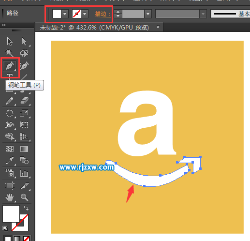This screenshot has height=241, width=250.
Task: Choose the Free Transform tool
Action: (24, 125)
